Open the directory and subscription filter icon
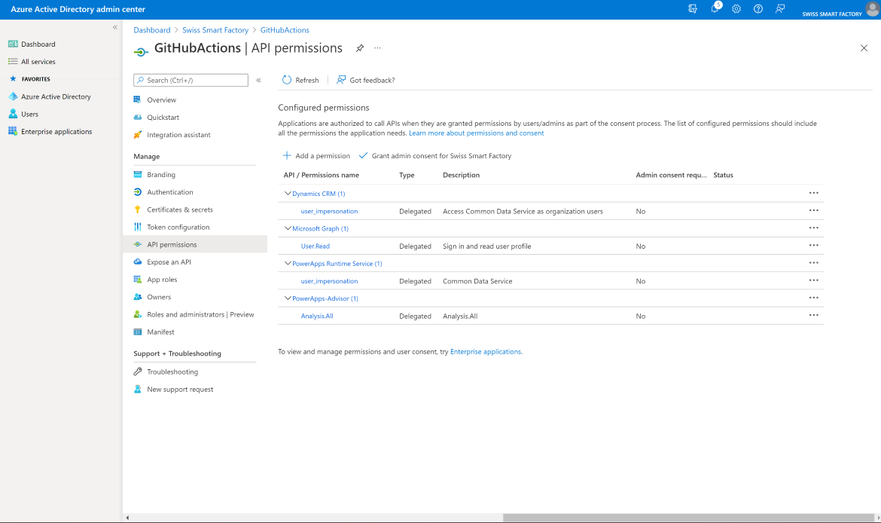The width and height of the screenshot is (881, 523). [x=693, y=9]
